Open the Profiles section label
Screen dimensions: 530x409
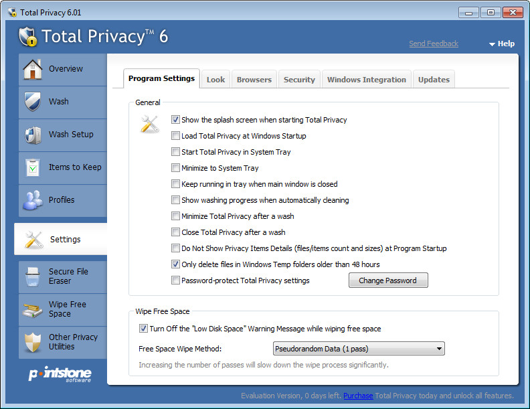pos(62,200)
